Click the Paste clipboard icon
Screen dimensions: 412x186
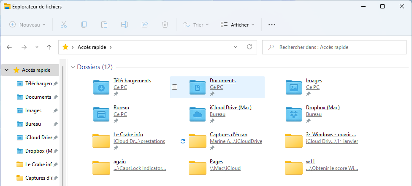[104, 25]
